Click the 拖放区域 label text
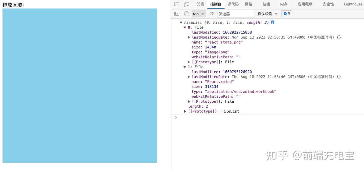This screenshot has height=170, width=364. point(13,5)
